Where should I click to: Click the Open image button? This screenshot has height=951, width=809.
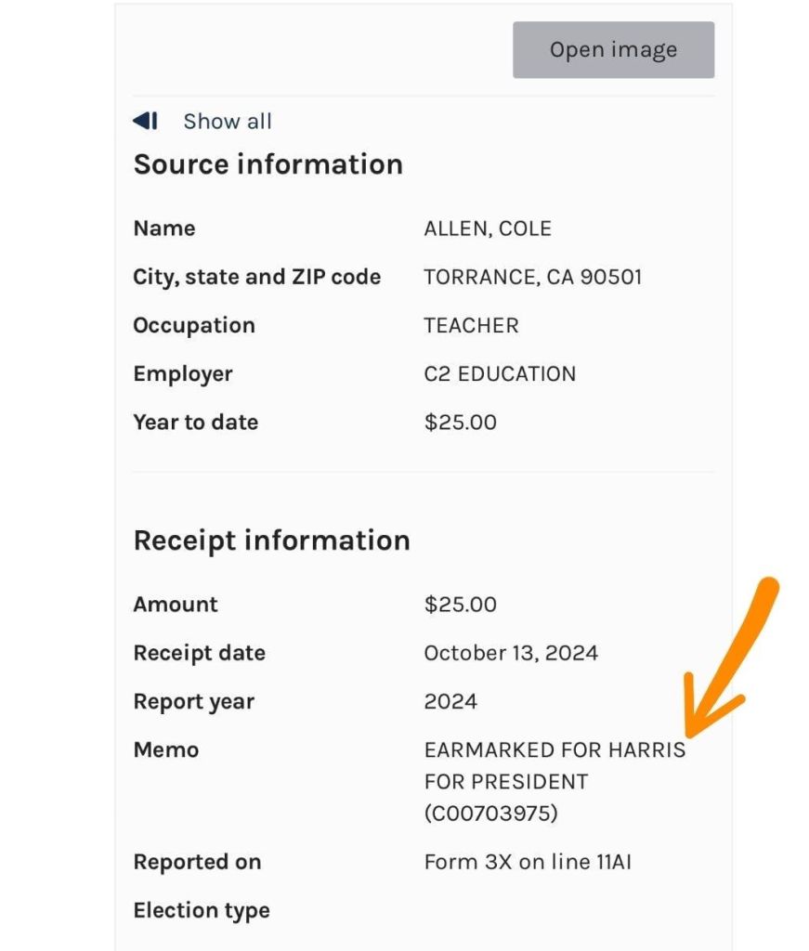point(613,50)
